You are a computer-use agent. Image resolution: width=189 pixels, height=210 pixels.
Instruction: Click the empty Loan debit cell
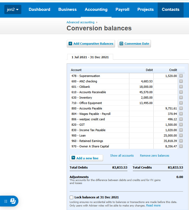point(141,135)
